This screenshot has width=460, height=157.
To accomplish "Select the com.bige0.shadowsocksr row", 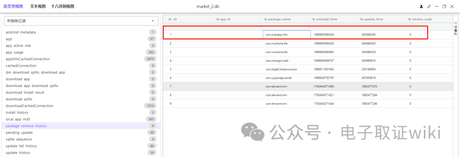I will (308, 69).
